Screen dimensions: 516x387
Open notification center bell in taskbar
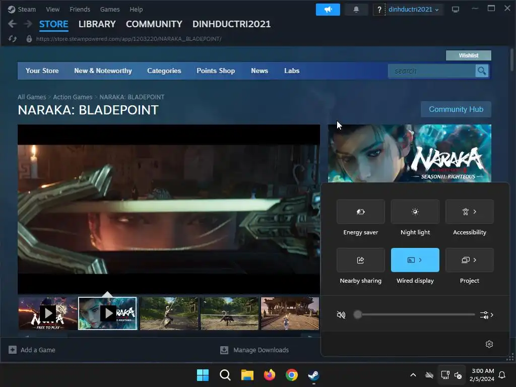(x=502, y=375)
